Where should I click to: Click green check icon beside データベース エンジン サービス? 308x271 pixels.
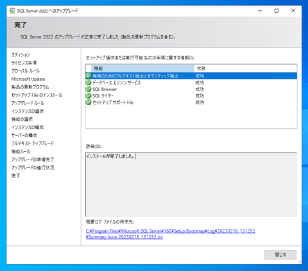89,83
